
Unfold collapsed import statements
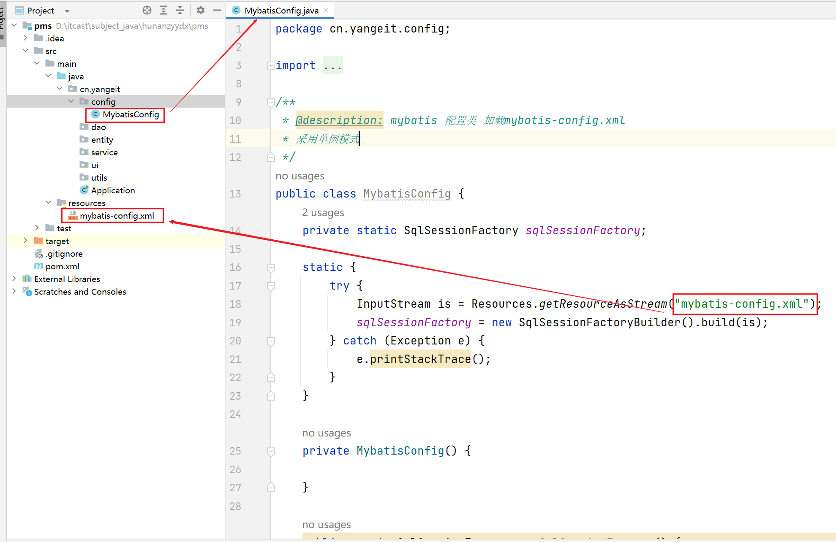[270, 65]
